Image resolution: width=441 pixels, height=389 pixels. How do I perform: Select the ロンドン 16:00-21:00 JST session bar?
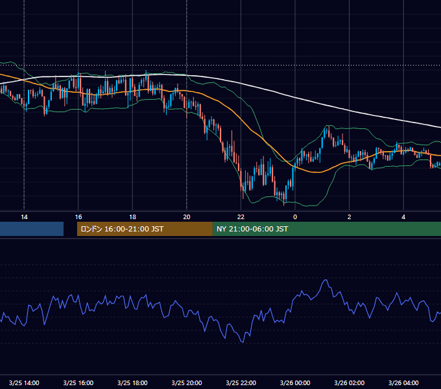[x=145, y=229]
